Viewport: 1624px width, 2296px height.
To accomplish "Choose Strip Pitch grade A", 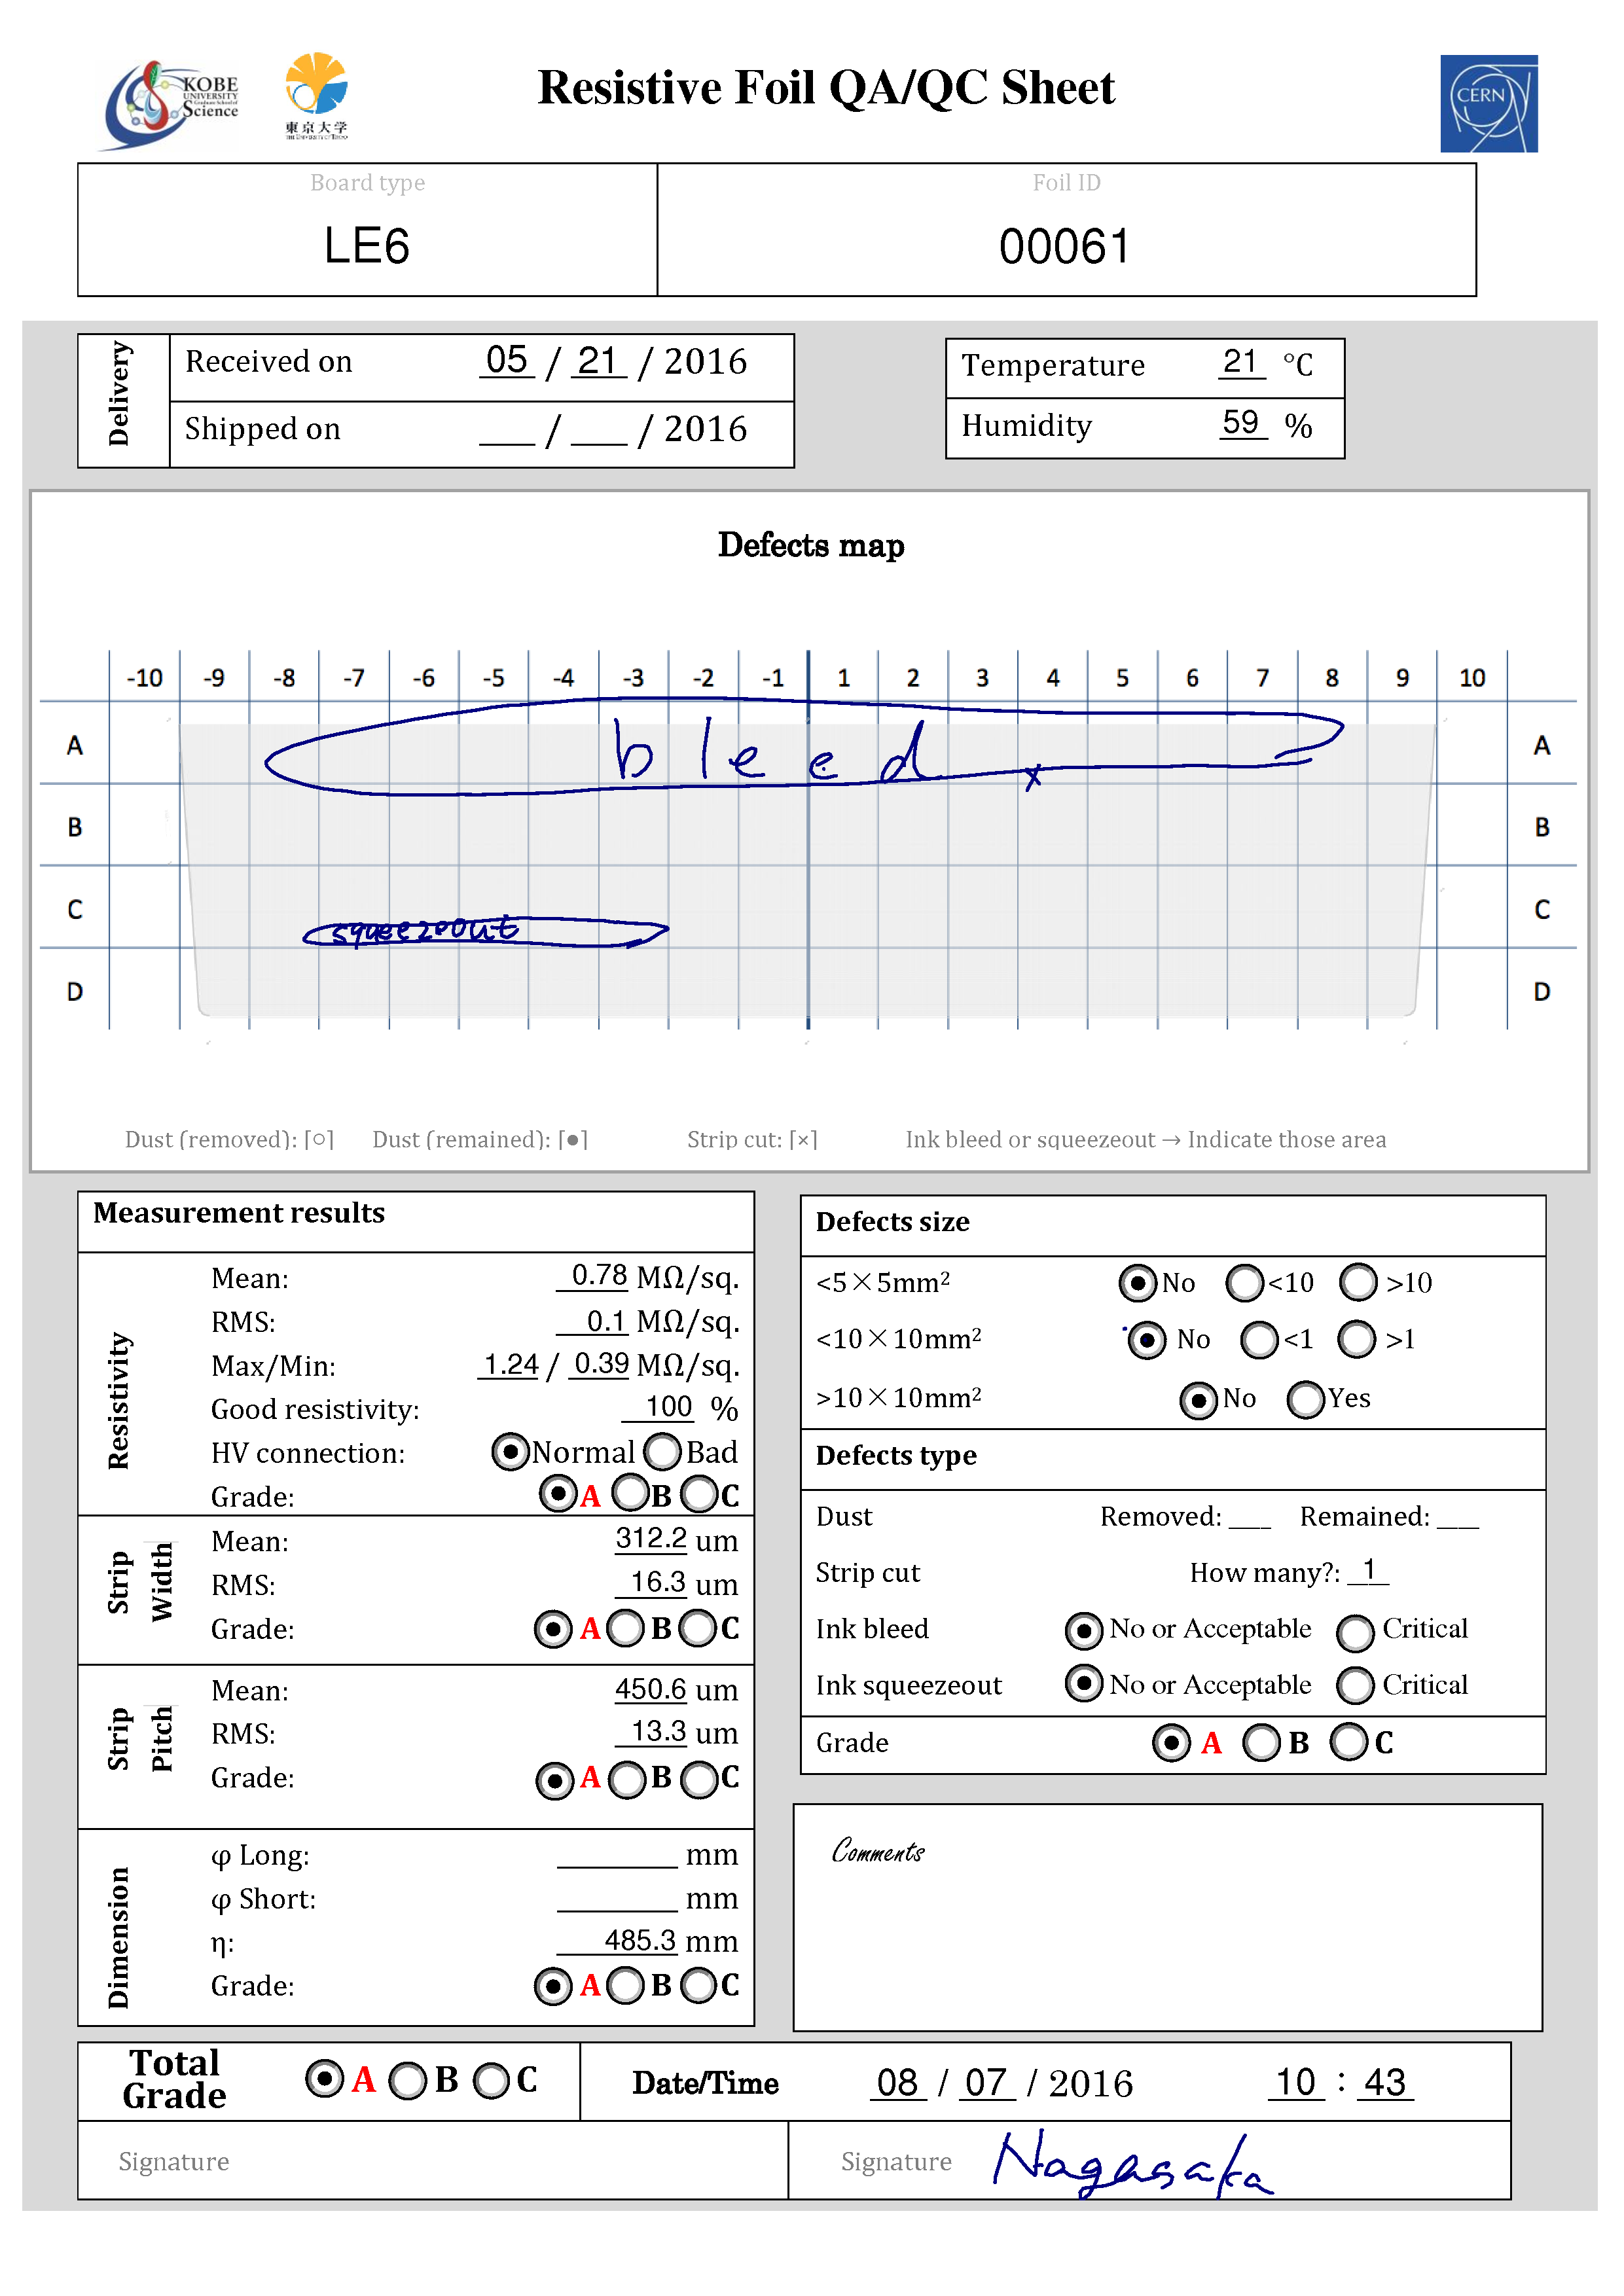I will pyautogui.click(x=555, y=1780).
